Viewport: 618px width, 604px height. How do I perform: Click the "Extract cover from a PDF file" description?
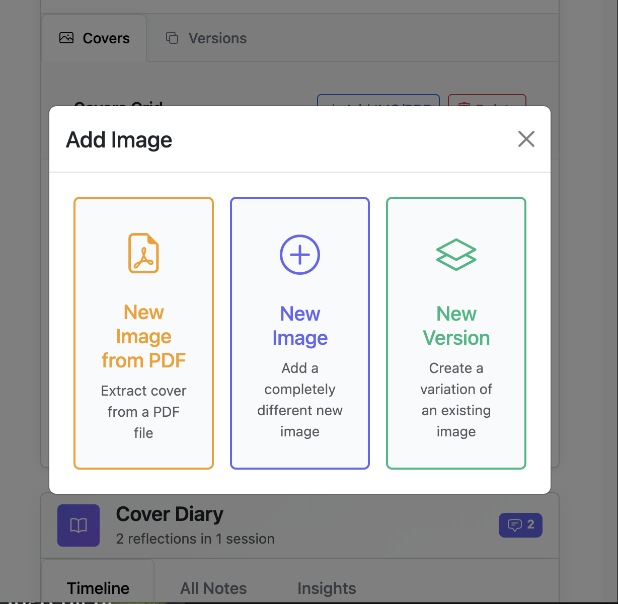tap(143, 412)
